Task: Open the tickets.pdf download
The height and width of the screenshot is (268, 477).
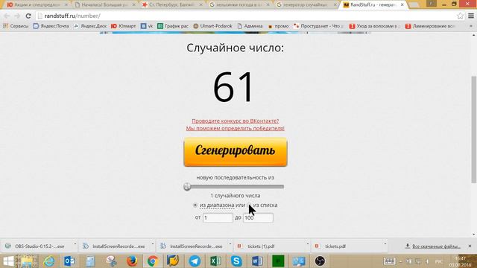Action: click(335, 246)
